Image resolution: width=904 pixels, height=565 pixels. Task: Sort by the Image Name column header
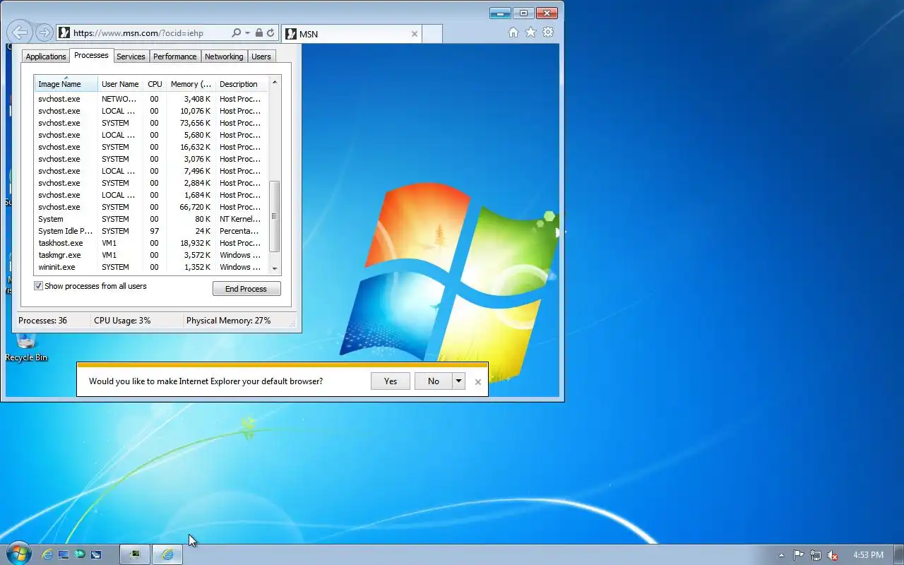pyautogui.click(x=66, y=84)
